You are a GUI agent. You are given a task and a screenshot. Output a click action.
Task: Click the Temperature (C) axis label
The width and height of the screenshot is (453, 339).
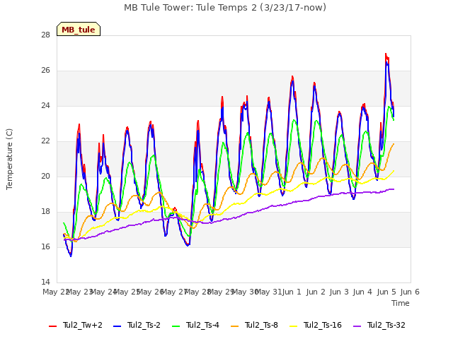coord(9,159)
